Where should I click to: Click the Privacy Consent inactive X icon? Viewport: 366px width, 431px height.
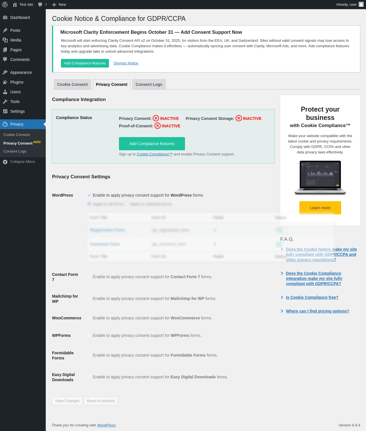156,118
